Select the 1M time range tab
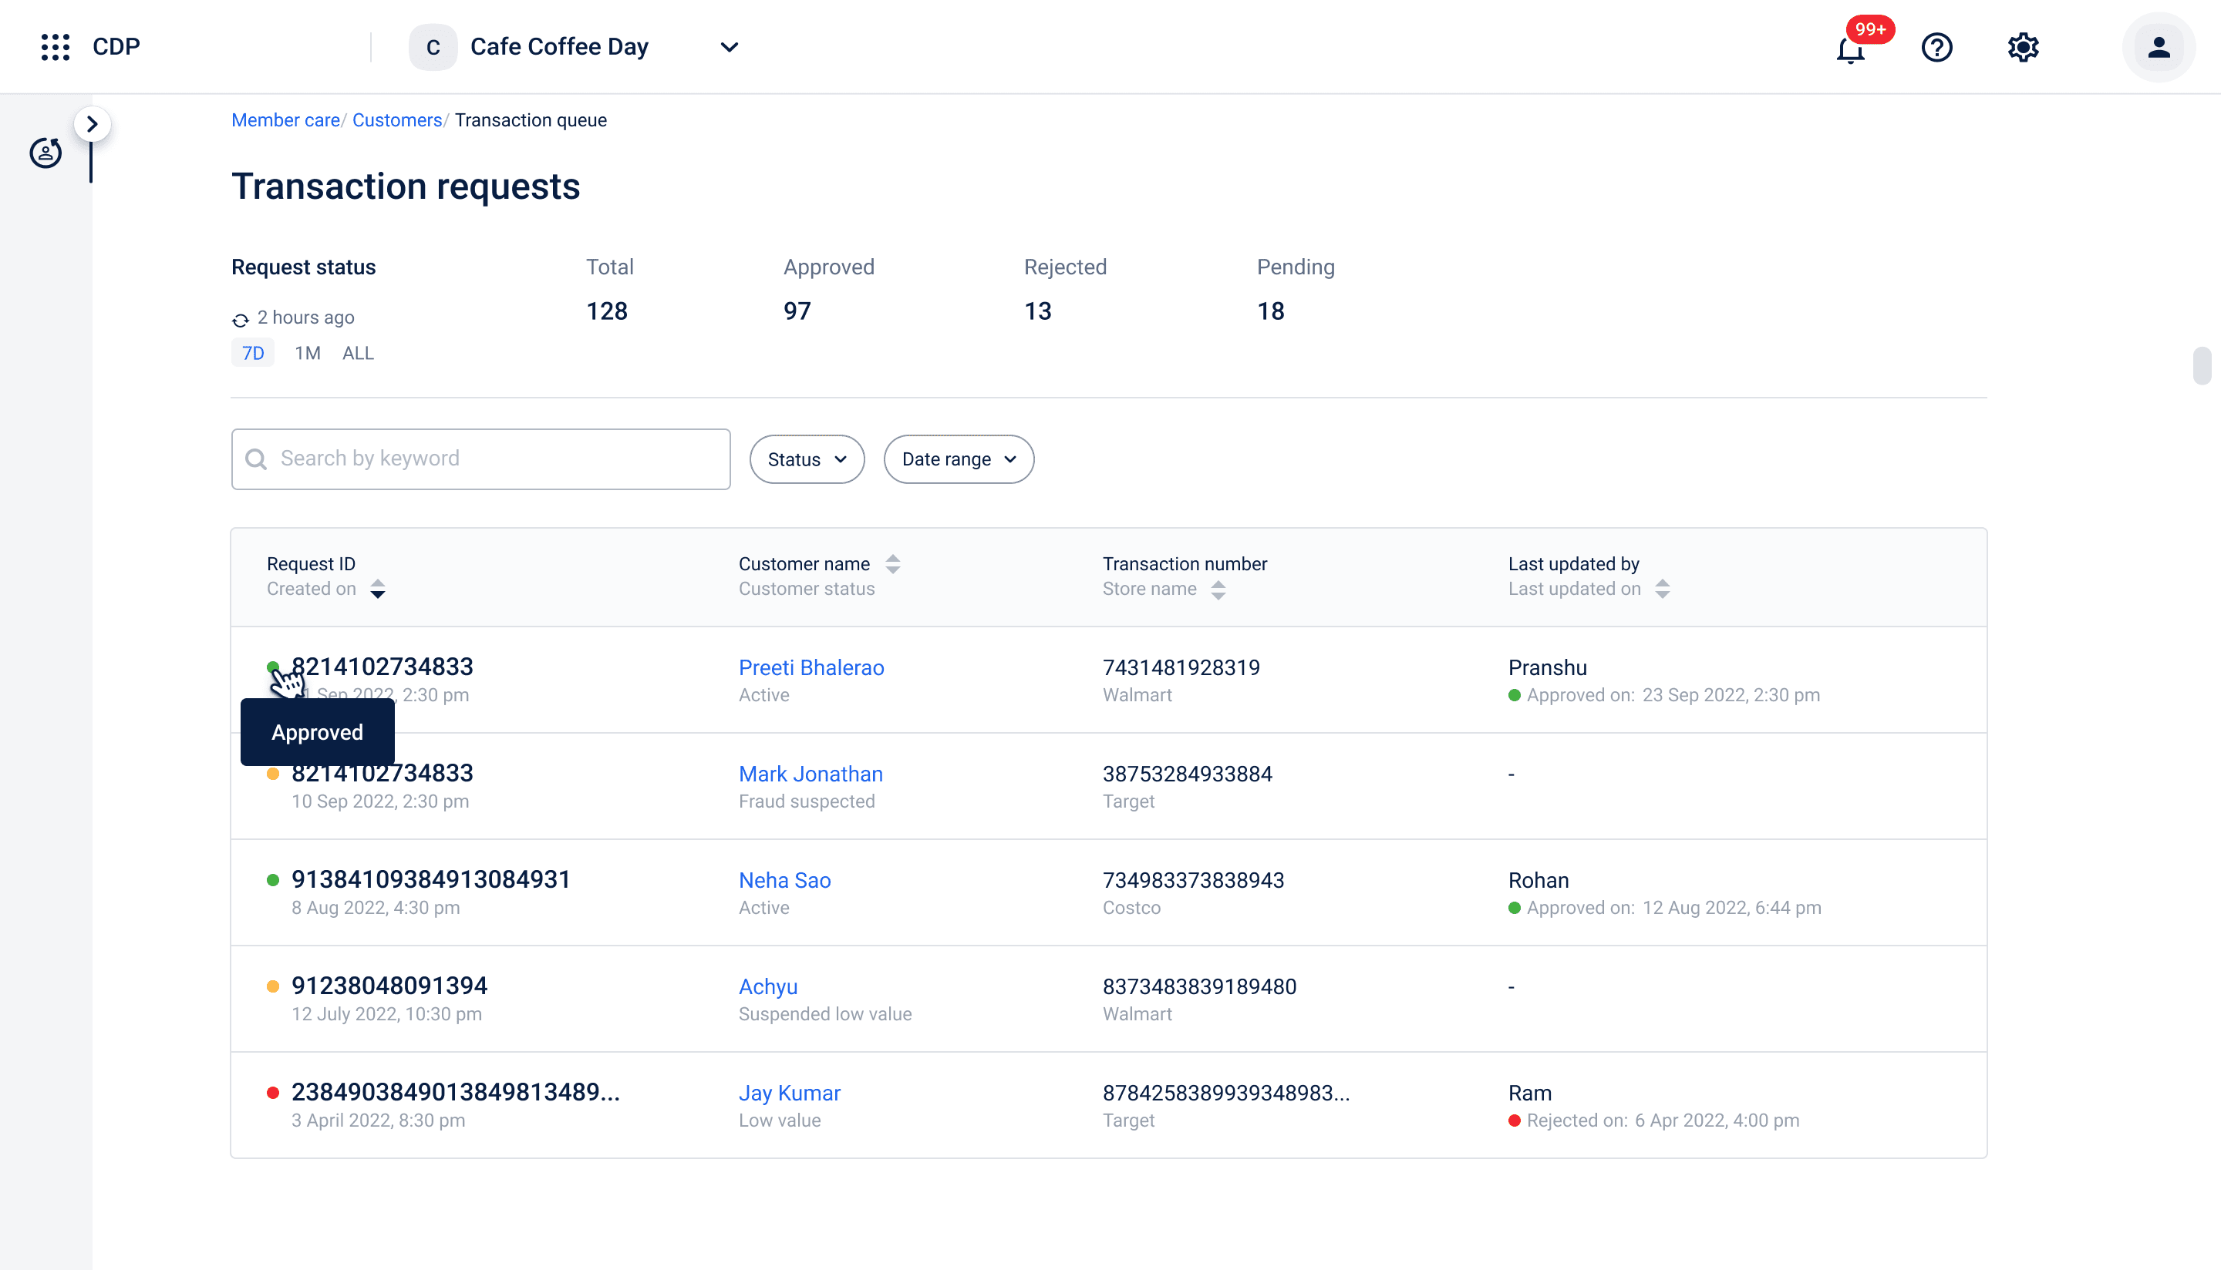 [x=307, y=353]
